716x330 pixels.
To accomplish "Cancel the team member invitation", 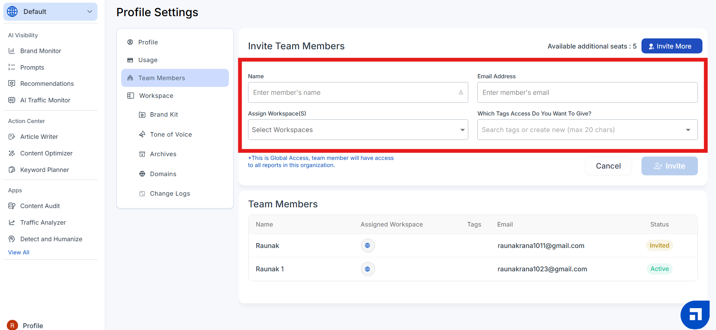I will [x=608, y=166].
